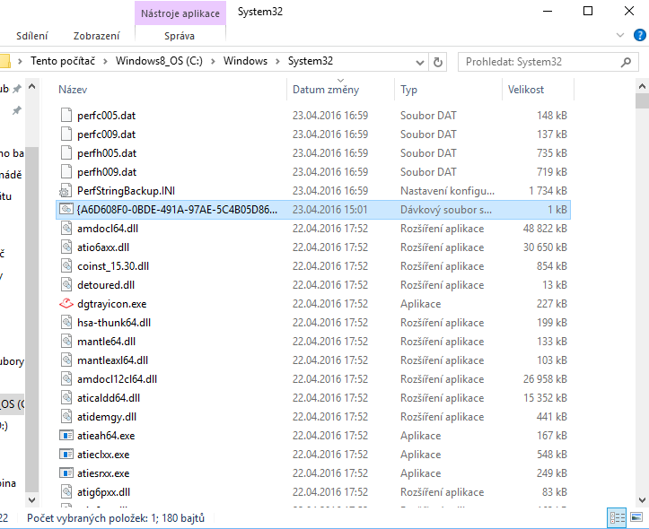Image resolution: width=649 pixels, height=529 pixels.
Task: Select the file name dgtrayicon.exe
Action: coord(111,304)
